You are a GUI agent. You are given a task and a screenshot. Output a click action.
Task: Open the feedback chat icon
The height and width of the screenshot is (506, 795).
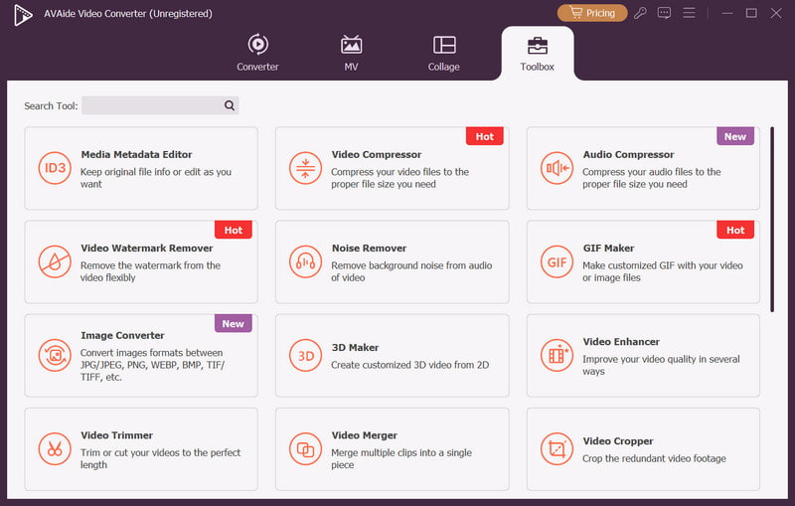click(x=664, y=13)
